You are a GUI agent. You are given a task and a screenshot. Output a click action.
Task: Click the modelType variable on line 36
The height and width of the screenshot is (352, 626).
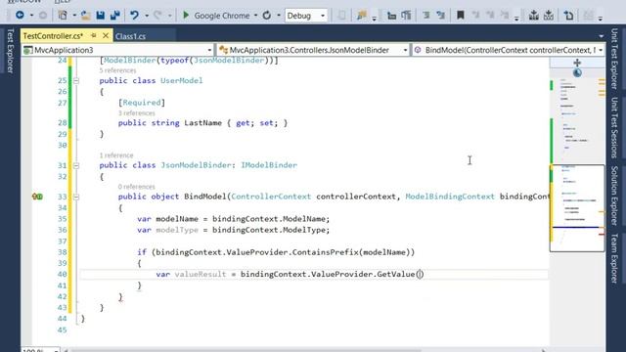coord(177,230)
